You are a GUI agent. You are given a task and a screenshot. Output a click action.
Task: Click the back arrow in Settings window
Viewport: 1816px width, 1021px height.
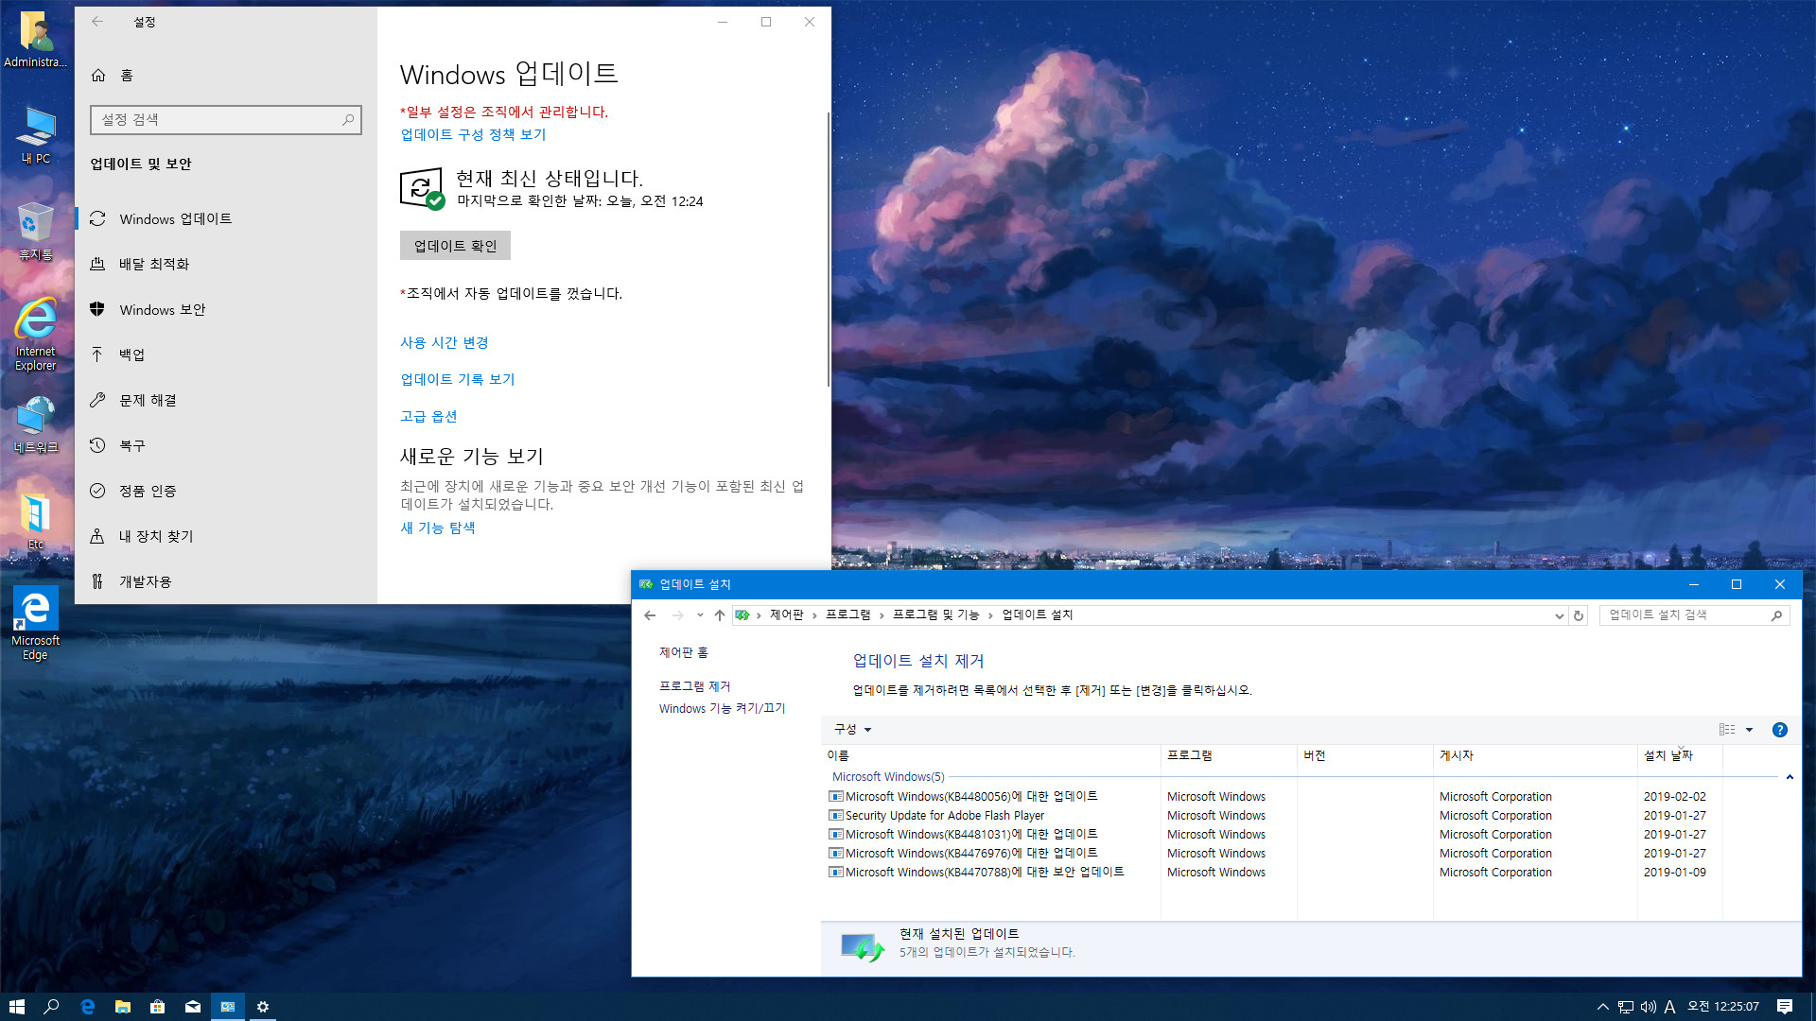tap(97, 22)
